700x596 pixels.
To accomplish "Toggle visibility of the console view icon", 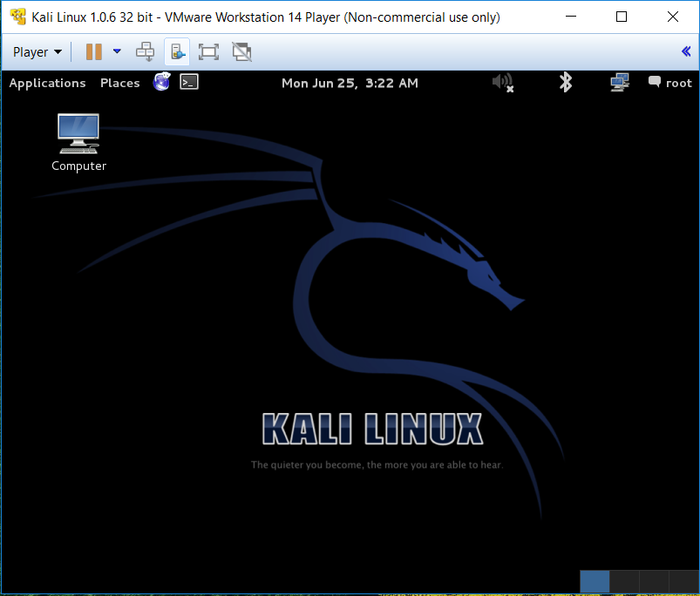I will 177,51.
